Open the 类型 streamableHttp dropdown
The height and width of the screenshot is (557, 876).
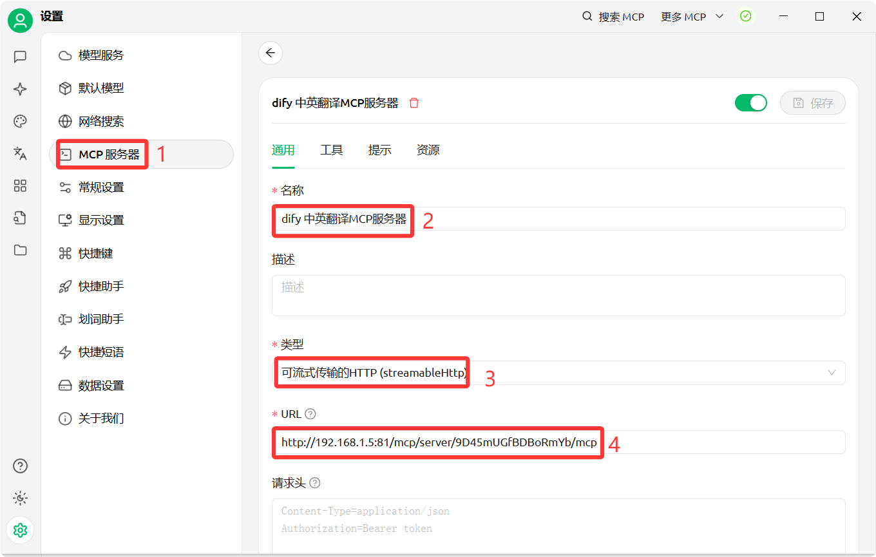(558, 372)
